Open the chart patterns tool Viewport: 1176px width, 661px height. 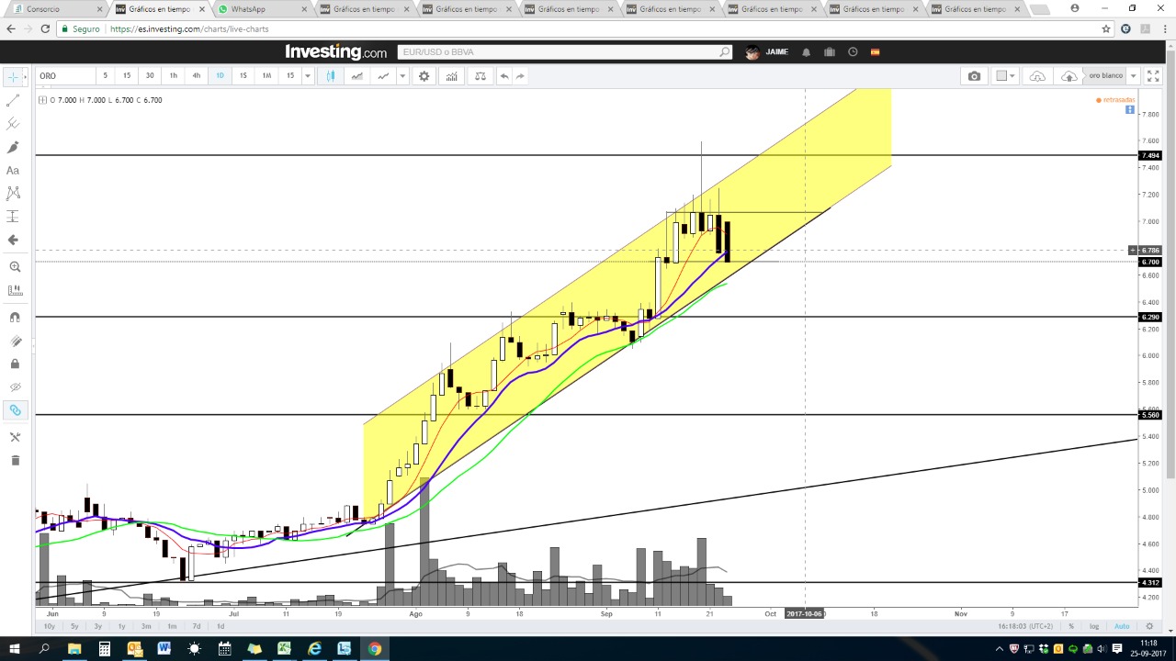click(13, 193)
